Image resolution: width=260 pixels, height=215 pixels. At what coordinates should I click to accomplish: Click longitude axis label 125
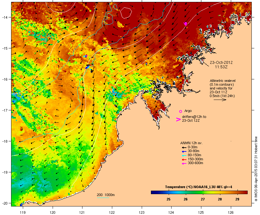(x=201, y=212)
